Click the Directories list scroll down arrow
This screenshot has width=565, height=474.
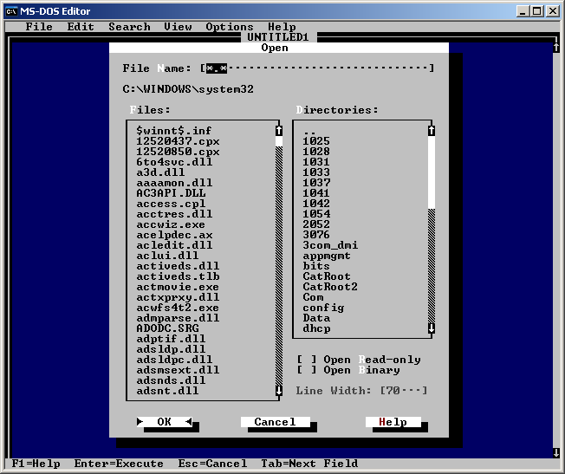[432, 328]
